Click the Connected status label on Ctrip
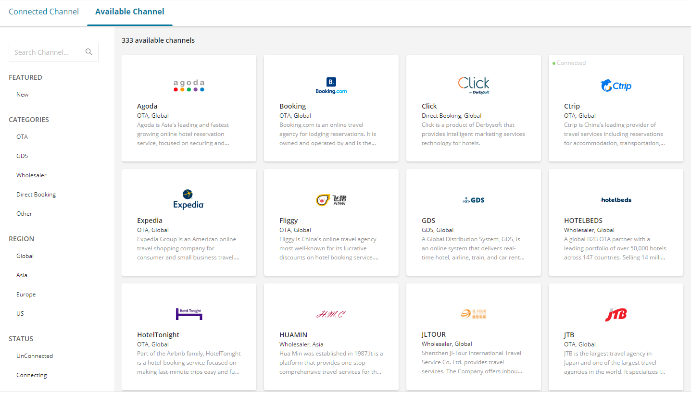Image resolution: width=691 pixels, height=393 pixels. tap(569, 63)
